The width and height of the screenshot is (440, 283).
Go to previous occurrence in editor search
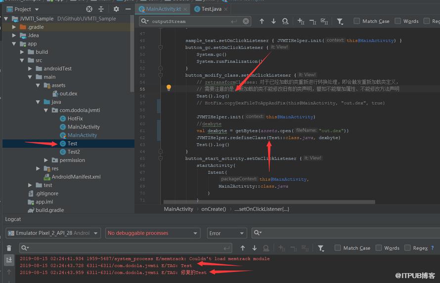coord(262,21)
